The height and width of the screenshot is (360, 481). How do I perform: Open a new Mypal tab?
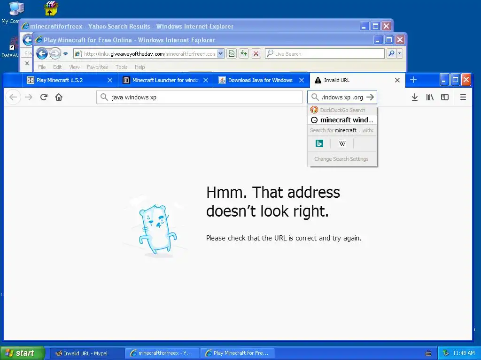click(413, 80)
